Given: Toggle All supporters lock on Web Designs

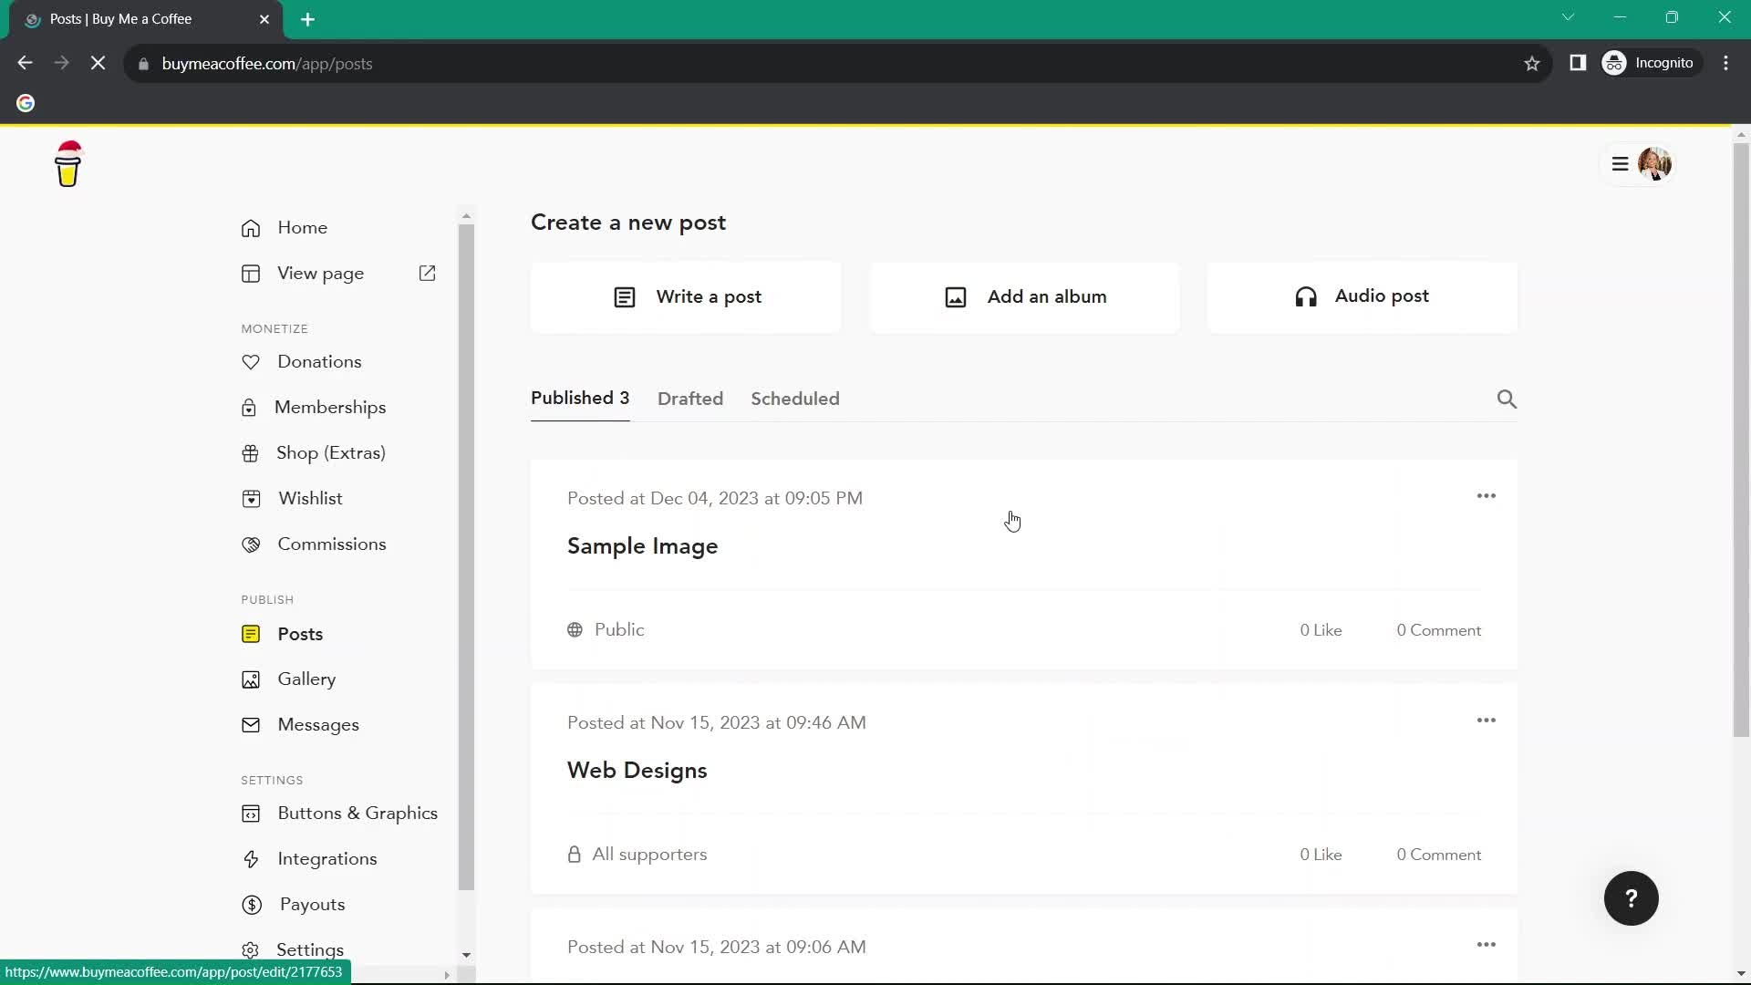Looking at the screenshot, I should [x=575, y=854].
